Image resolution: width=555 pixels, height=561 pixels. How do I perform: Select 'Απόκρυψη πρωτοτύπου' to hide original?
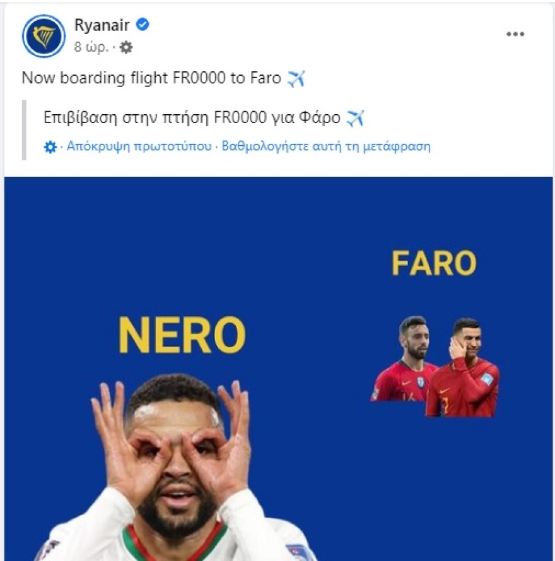click(x=139, y=146)
